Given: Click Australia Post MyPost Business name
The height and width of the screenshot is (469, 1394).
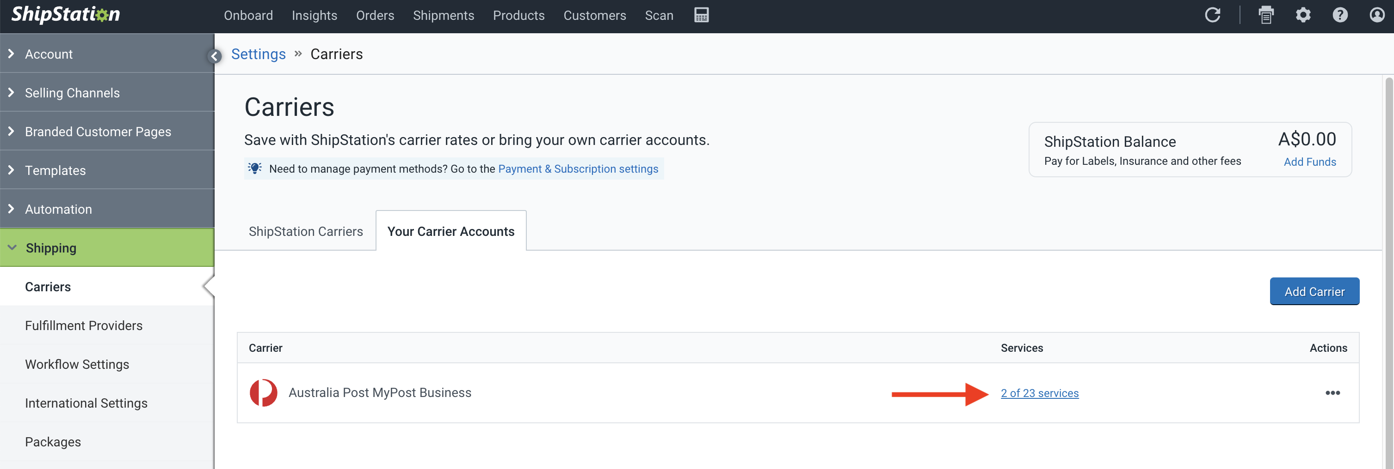Looking at the screenshot, I should [x=380, y=393].
